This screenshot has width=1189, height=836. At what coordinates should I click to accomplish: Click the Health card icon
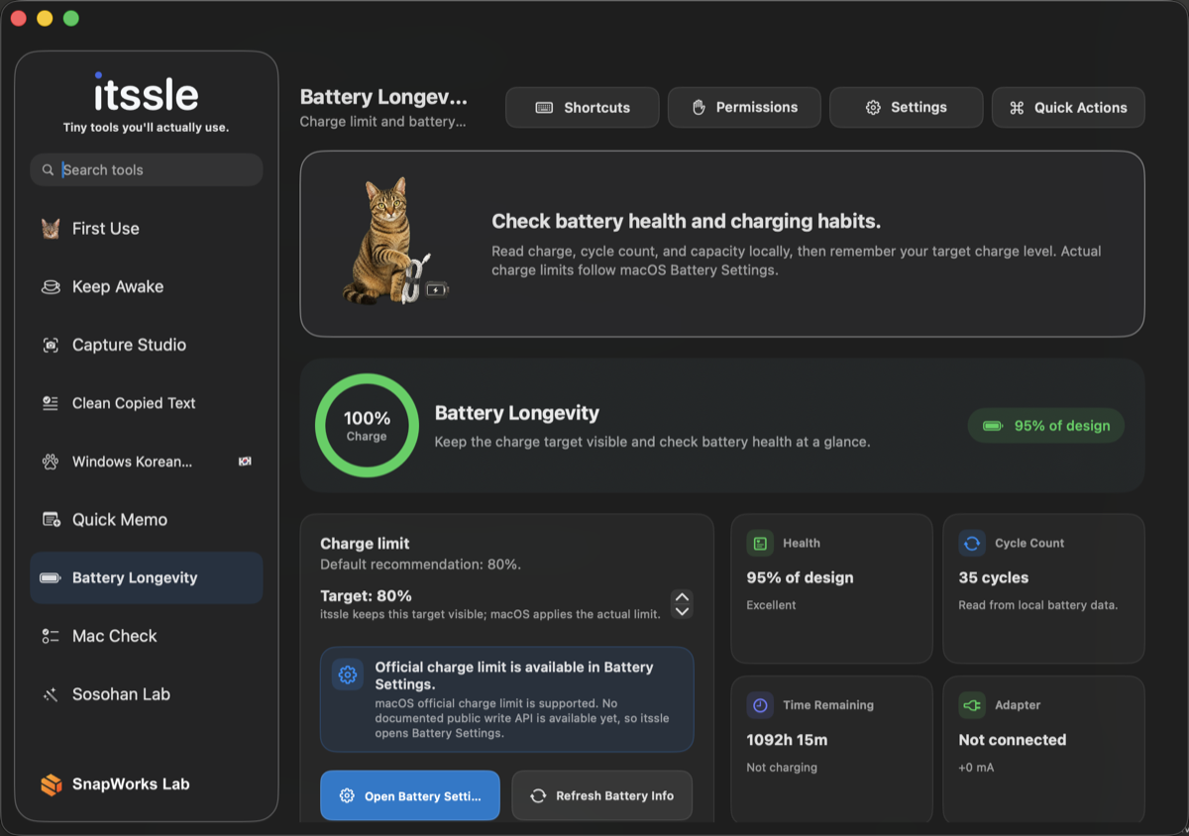(760, 543)
